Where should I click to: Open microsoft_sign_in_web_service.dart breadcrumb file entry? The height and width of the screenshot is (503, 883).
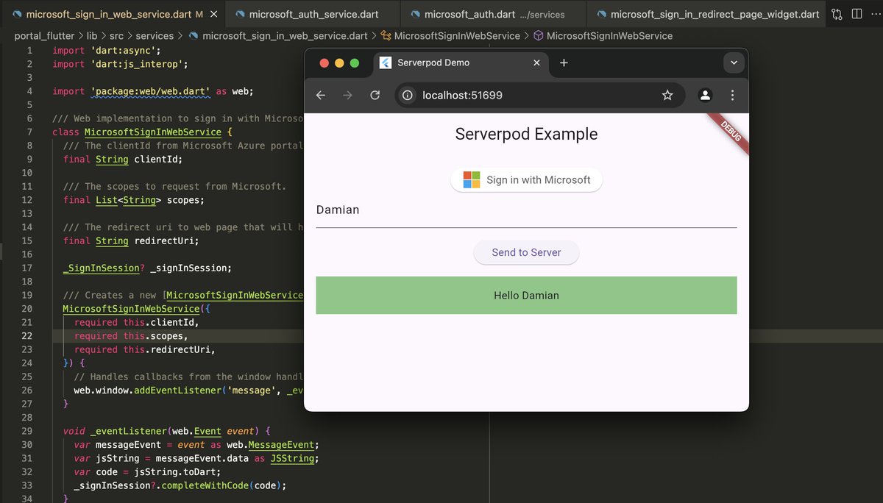pos(284,35)
